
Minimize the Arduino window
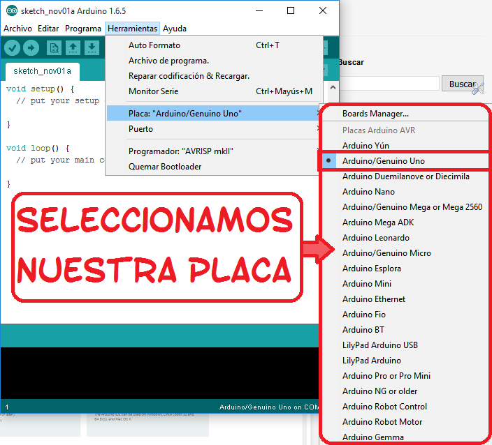coord(259,10)
